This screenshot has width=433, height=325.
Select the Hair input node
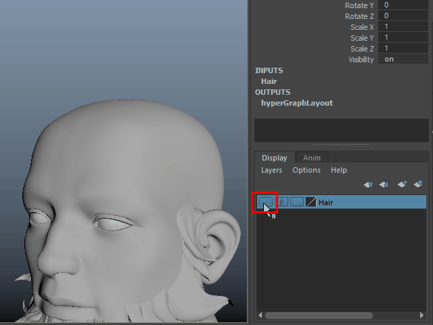pyautogui.click(x=269, y=81)
